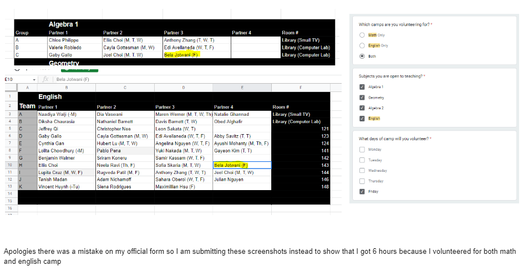Click the Neela Ravi (Th, F) cell
Viewport: 523px width, 276px height.
click(x=125, y=165)
